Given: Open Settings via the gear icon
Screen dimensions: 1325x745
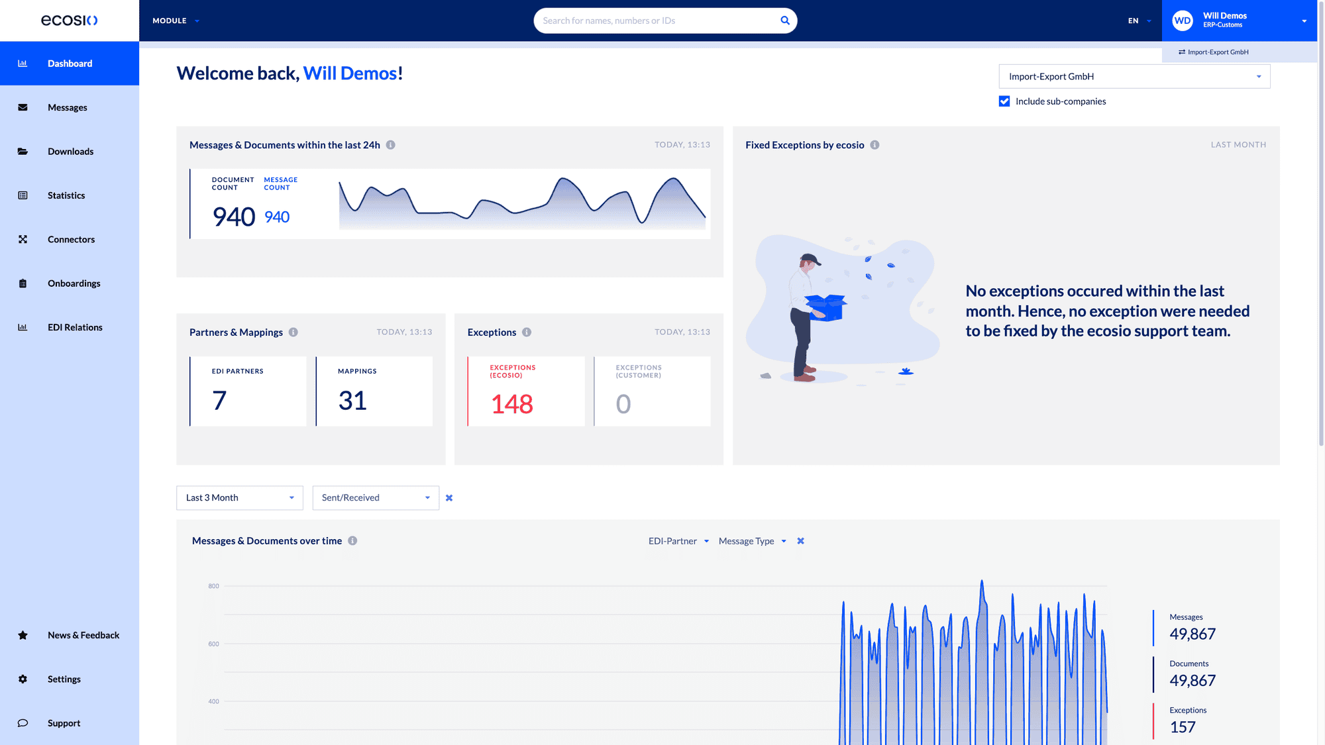Looking at the screenshot, I should [23, 679].
